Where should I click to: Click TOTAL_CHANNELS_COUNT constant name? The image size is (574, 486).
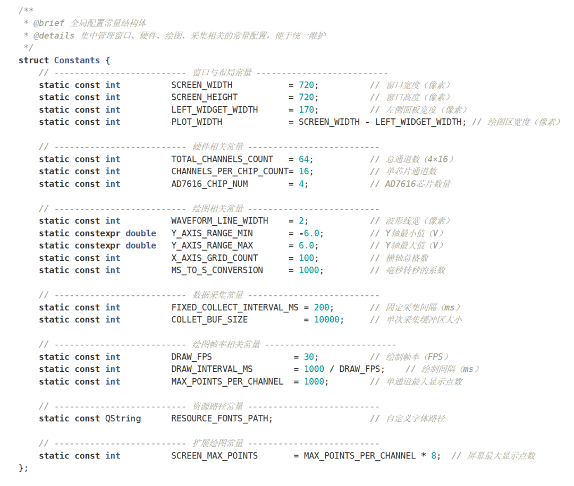coord(222,159)
